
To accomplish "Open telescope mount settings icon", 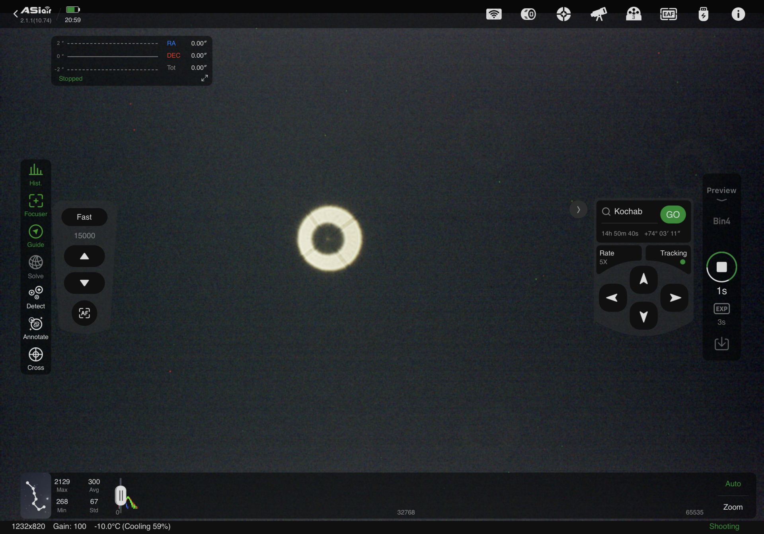I will 598,14.
